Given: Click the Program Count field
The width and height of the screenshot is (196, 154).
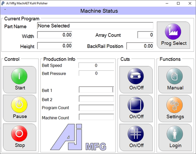Looking at the screenshot, I should (x=96, y=108).
